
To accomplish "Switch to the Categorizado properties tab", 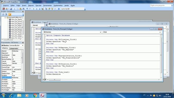I will (14, 48).
